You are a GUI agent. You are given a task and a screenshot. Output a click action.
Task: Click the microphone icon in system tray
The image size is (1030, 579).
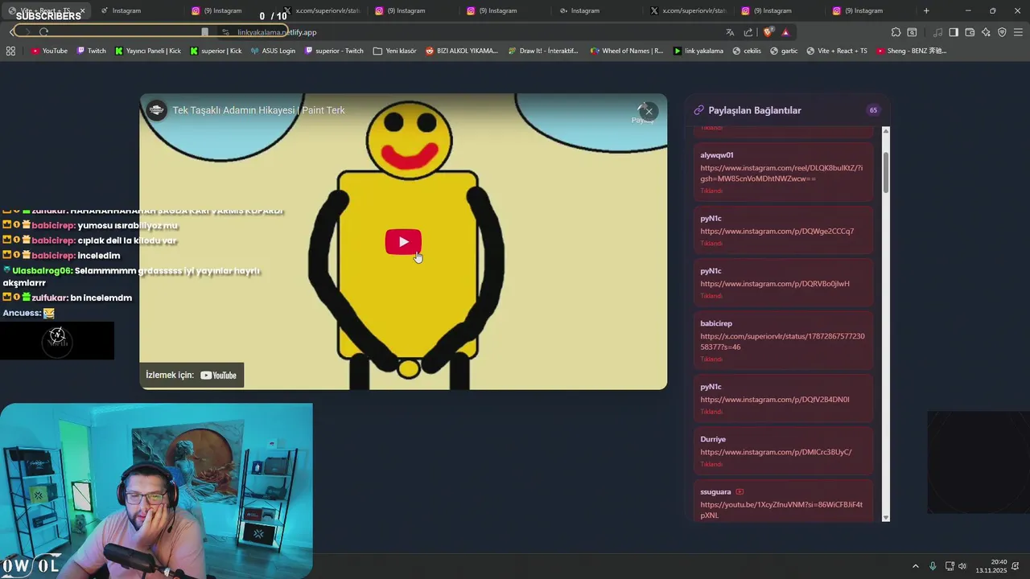[x=933, y=566]
